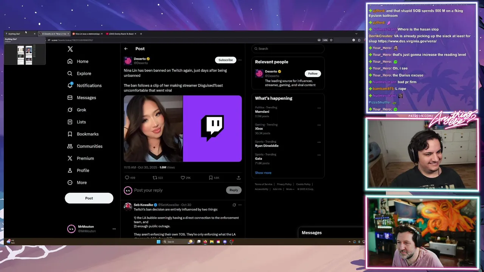Open more options for Ryan Dinwiddie trend
484x272 pixels.
coord(319,142)
